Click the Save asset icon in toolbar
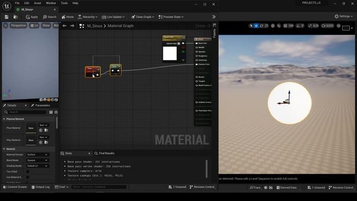 6,17
